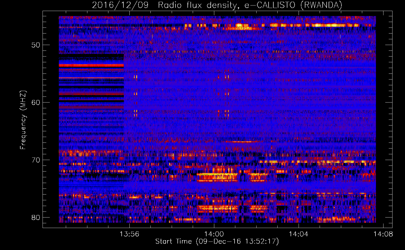Select the 'Frequency (MHZ)' y-axis label
405x250 pixels.
coord(23,120)
